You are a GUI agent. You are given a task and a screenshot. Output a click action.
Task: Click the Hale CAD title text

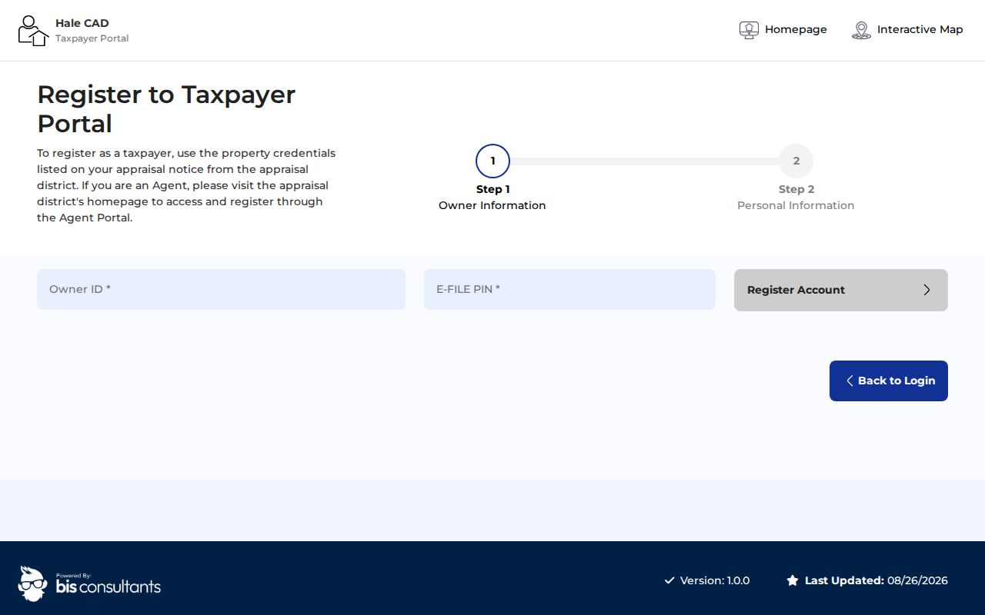tap(82, 23)
